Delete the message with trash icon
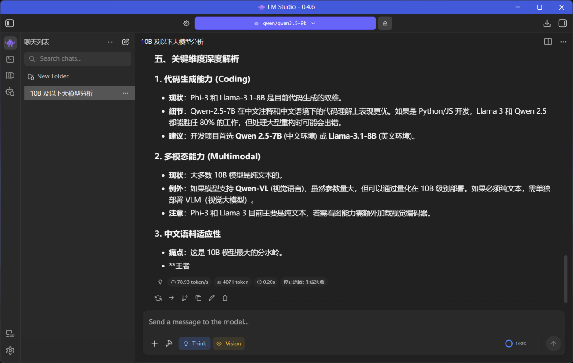The width and height of the screenshot is (573, 363). [x=225, y=298]
